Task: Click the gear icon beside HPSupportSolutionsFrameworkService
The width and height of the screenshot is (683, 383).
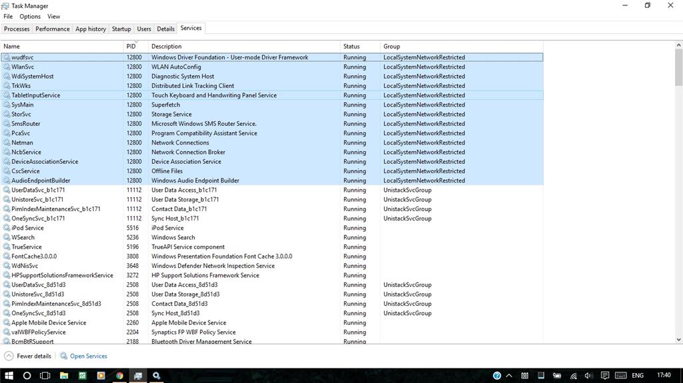Action: click(x=7, y=276)
